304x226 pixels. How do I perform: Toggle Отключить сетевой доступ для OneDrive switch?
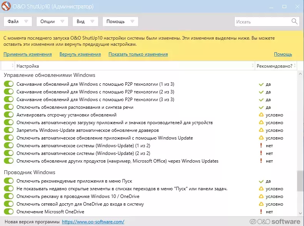[9, 204]
